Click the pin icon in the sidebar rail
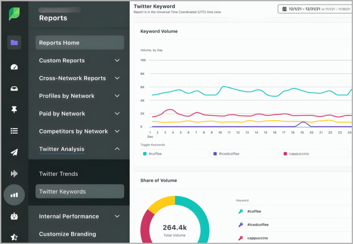The image size is (353, 244). pyautogui.click(x=14, y=109)
